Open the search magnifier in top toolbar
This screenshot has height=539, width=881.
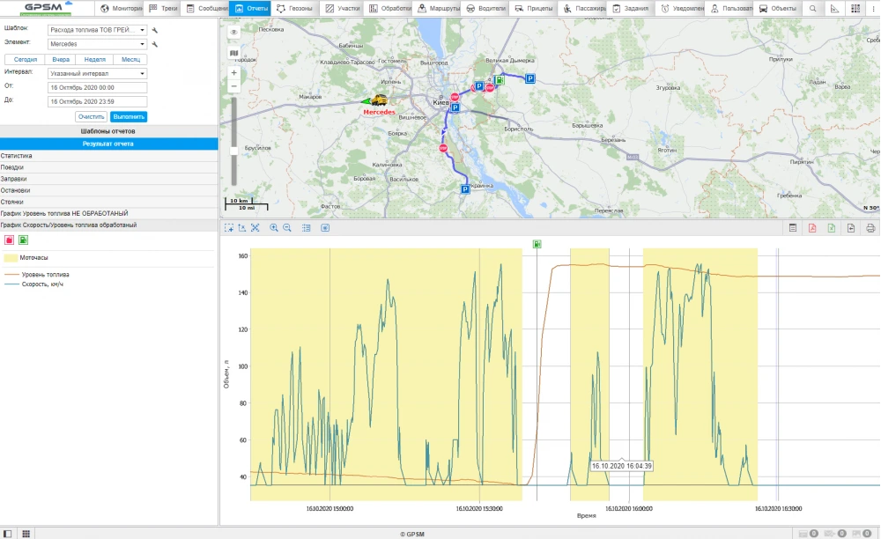812,9
